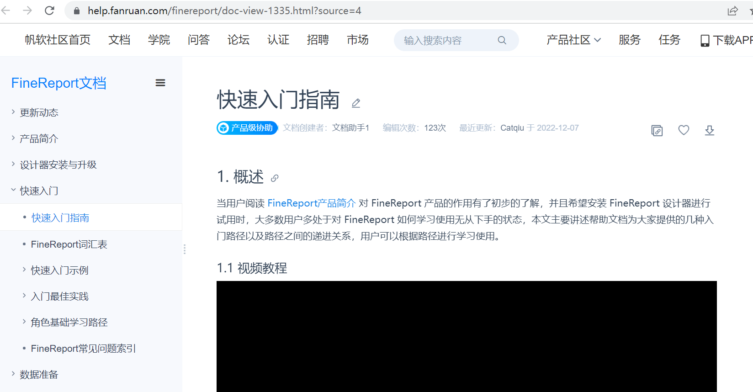Click the heart favorite icon

click(x=684, y=130)
